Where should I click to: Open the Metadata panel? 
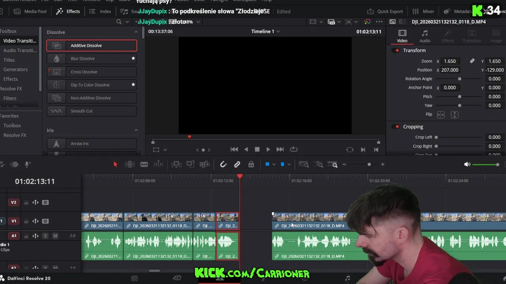click(457, 11)
